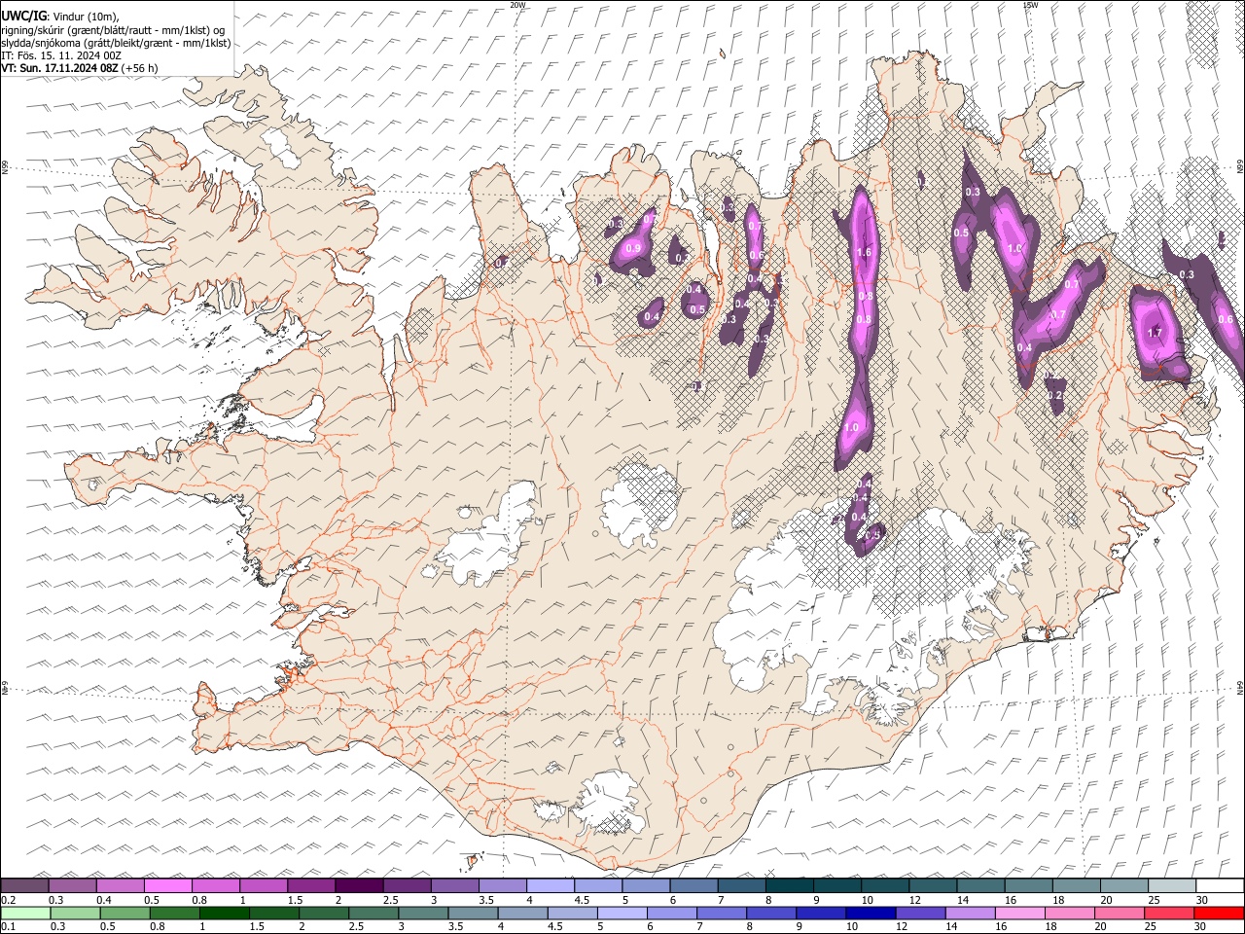Viewport: 1245px width, 934px height.
Task: Click the '1.5' label in lower legend row
Action: pos(257,927)
